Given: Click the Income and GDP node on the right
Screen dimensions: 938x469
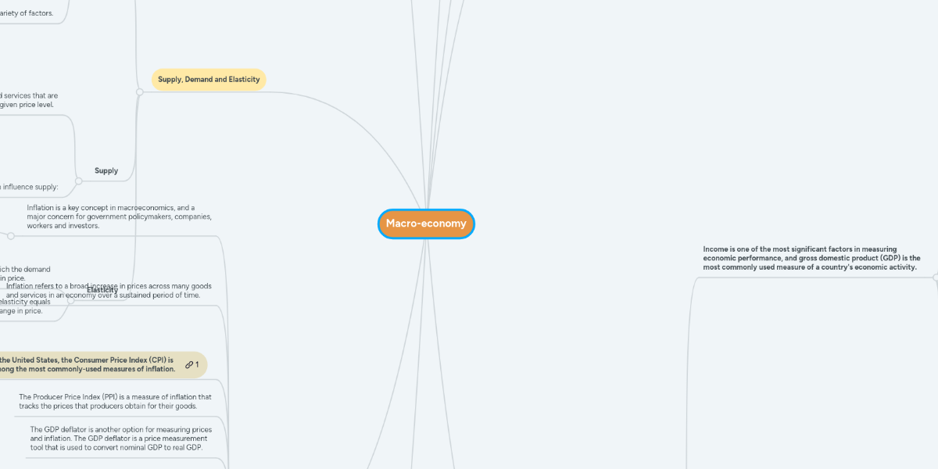Looking at the screenshot, I should pos(812,258).
